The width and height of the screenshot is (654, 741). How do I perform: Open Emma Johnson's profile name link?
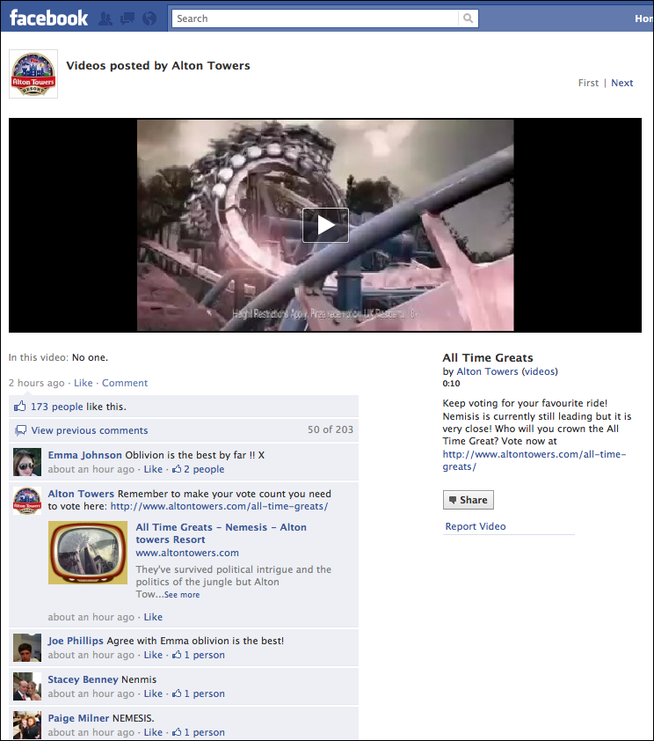(x=85, y=455)
